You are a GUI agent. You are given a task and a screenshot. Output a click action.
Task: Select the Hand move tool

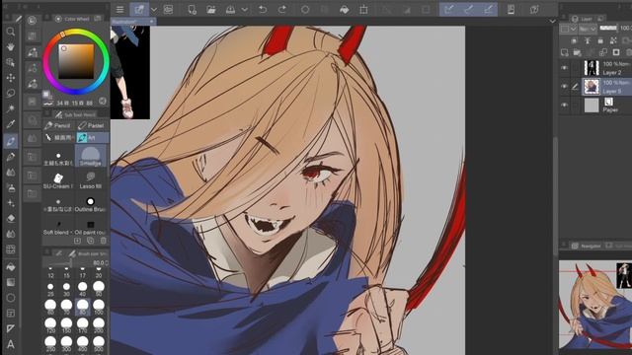click(11, 46)
